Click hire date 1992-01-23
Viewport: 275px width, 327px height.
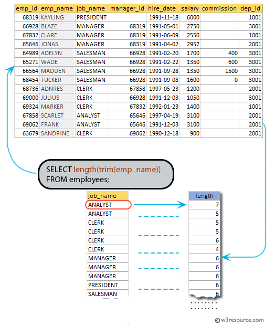click(163, 107)
